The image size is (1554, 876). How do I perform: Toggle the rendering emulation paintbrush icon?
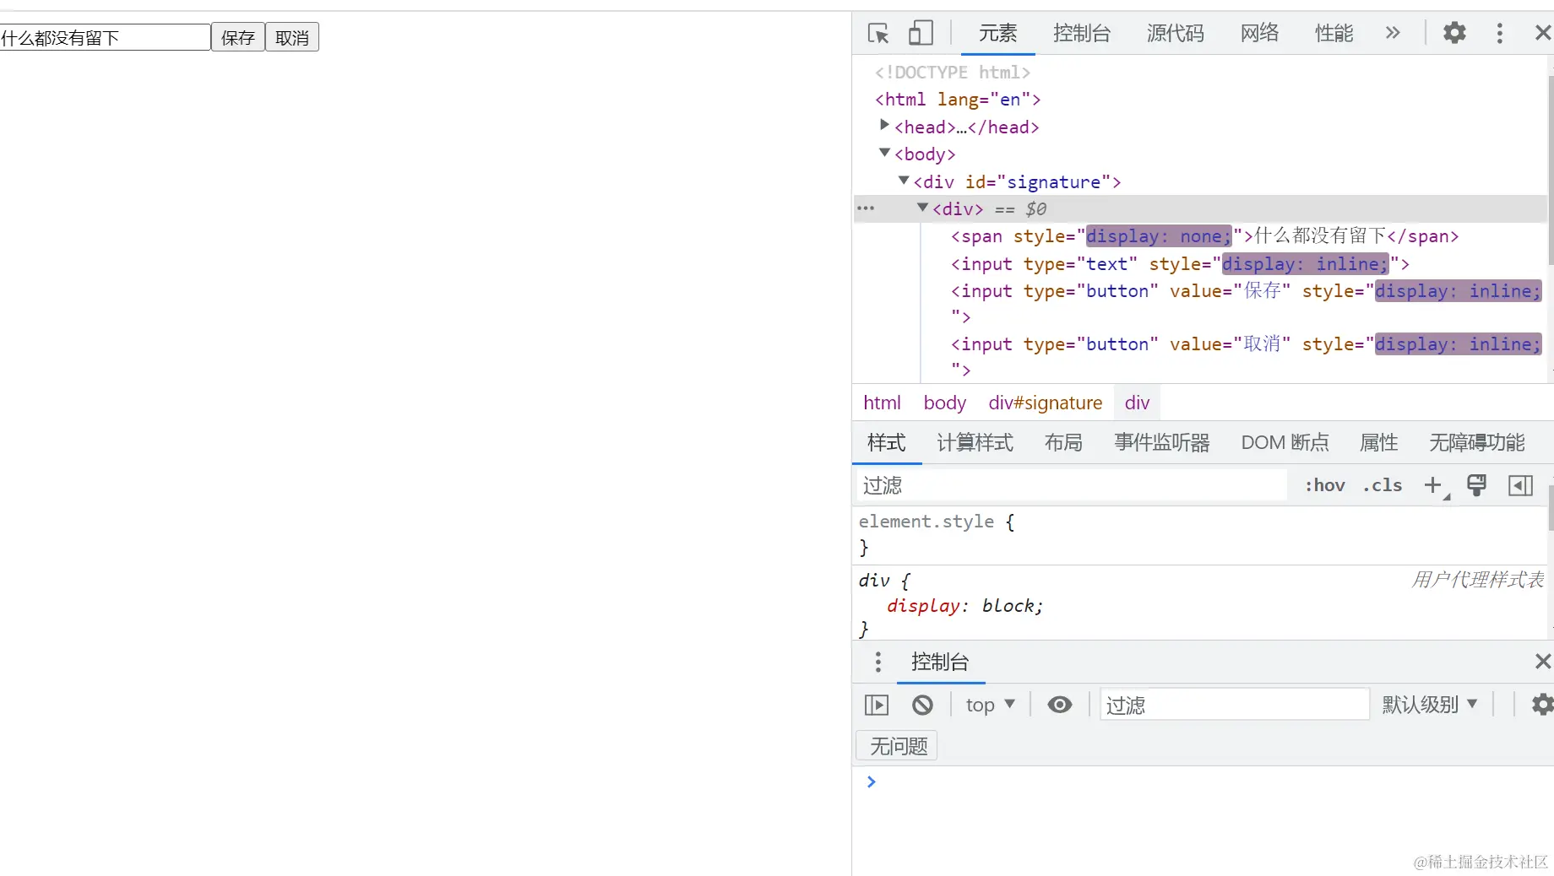[1477, 485]
